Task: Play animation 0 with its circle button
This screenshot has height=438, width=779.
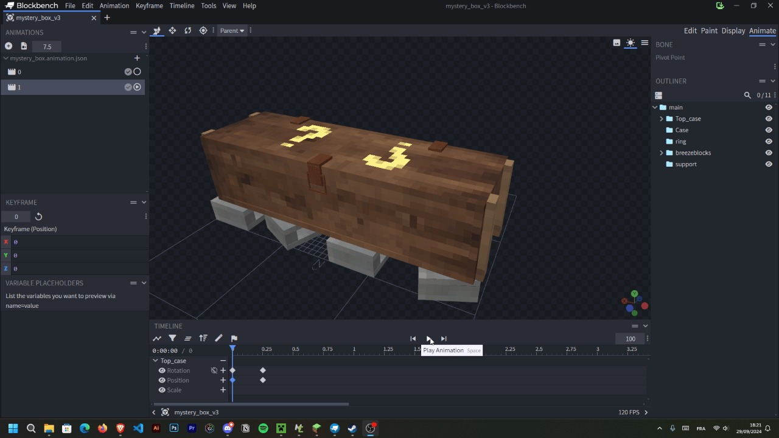Action: tap(137, 72)
